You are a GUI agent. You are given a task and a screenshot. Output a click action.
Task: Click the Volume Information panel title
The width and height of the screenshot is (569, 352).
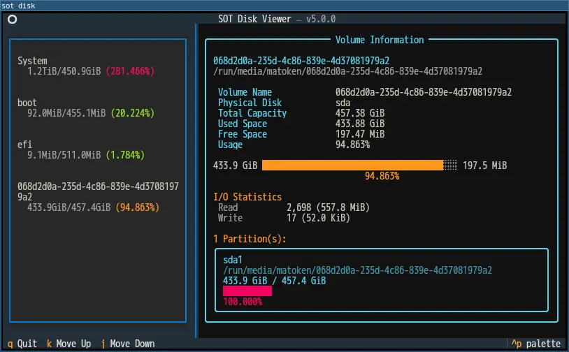click(x=379, y=40)
